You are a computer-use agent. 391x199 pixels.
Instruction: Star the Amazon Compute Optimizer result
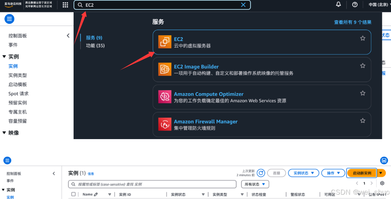coord(363,93)
